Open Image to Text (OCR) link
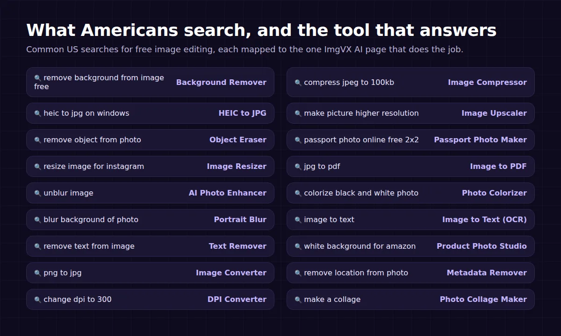Viewport: 561px width, 336px height. click(x=484, y=219)
